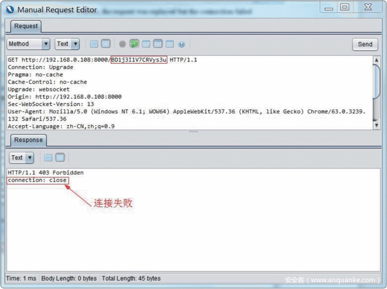Toggle the green Follow redirect icon
The height and width of the screenshot is (289, 387).
tap(134, 44)
